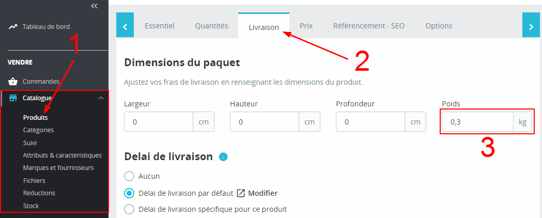Switch to the Quantités tab
This screenshot has height=218, width=542.
coord(211,26)
